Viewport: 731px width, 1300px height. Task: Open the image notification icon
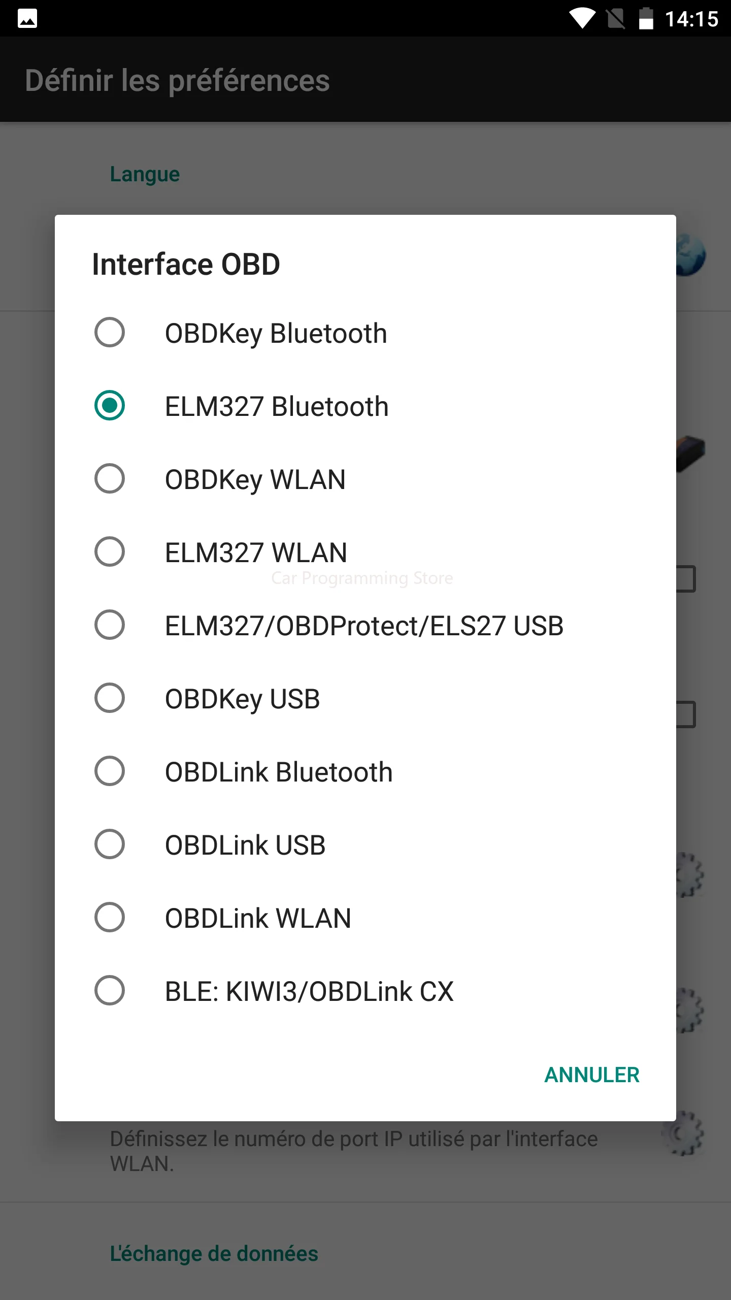coord(27,19)
